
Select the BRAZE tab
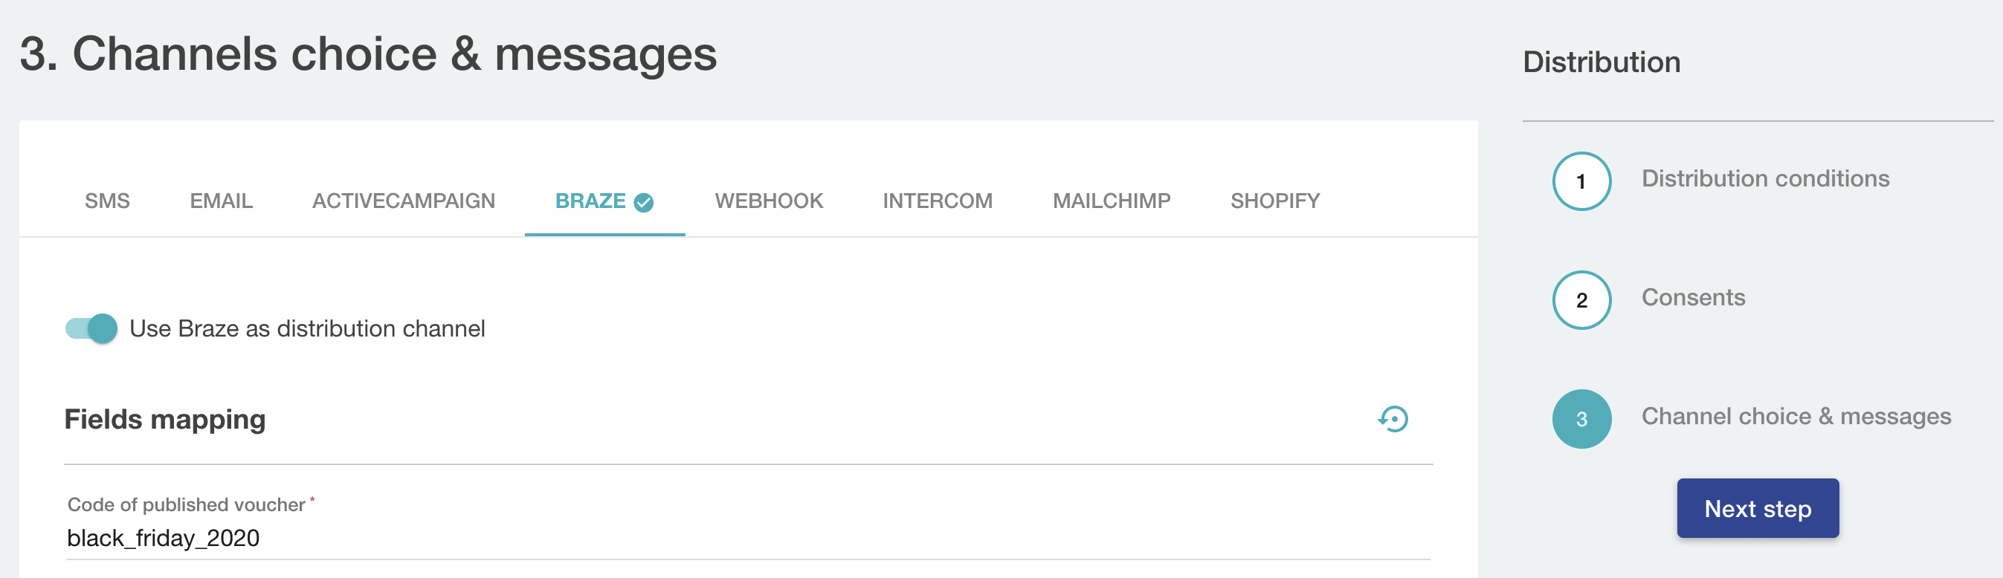[x=590, y=201]
